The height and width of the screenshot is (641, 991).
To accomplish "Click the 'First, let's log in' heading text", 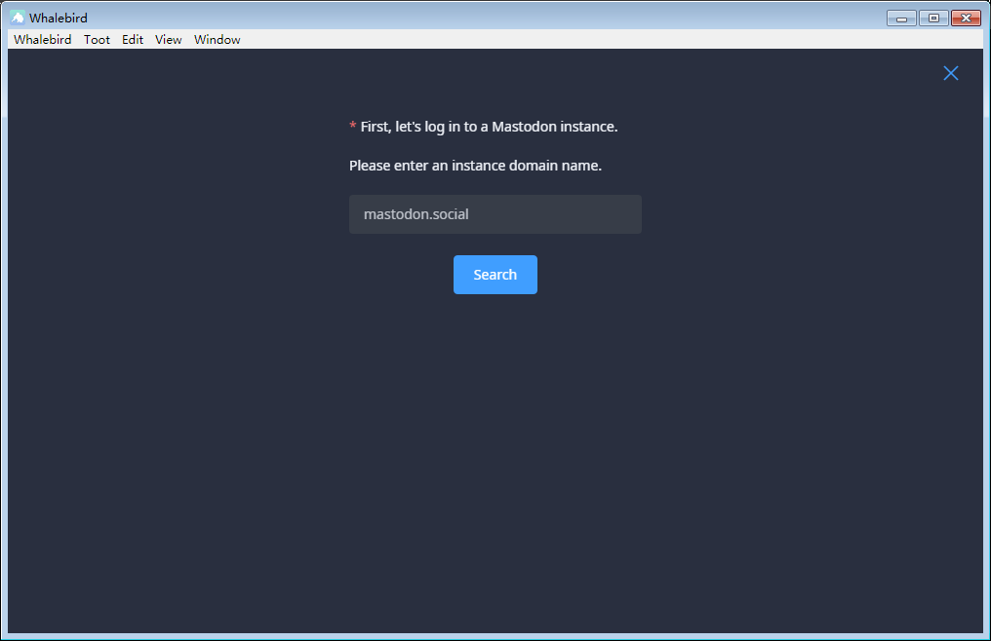I will (489, 127).
